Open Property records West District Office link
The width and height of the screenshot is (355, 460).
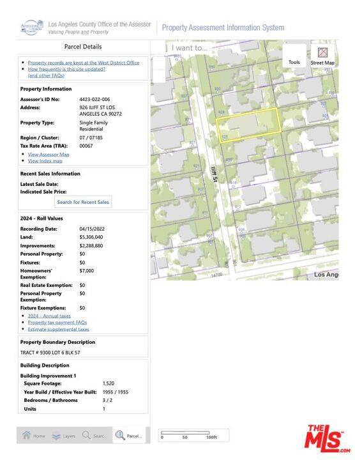84,63
